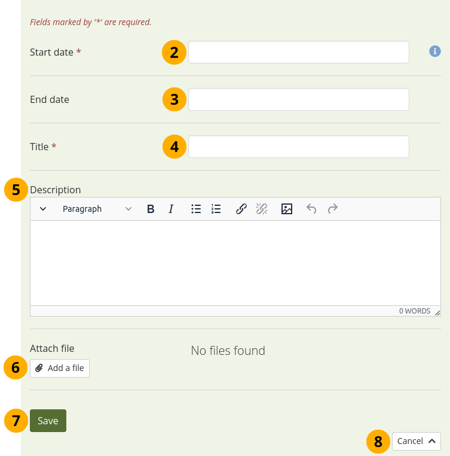Click into the End date field
The image size is (450, 456).
tap(298, 99)
